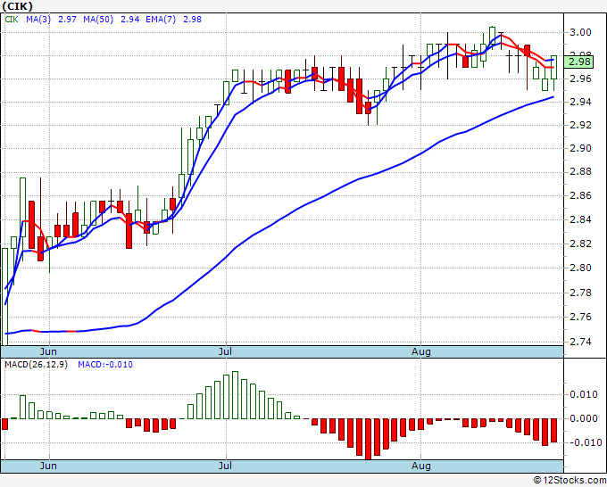
Task: Click the 2.86 price axis label
Action: click(580, 195)
